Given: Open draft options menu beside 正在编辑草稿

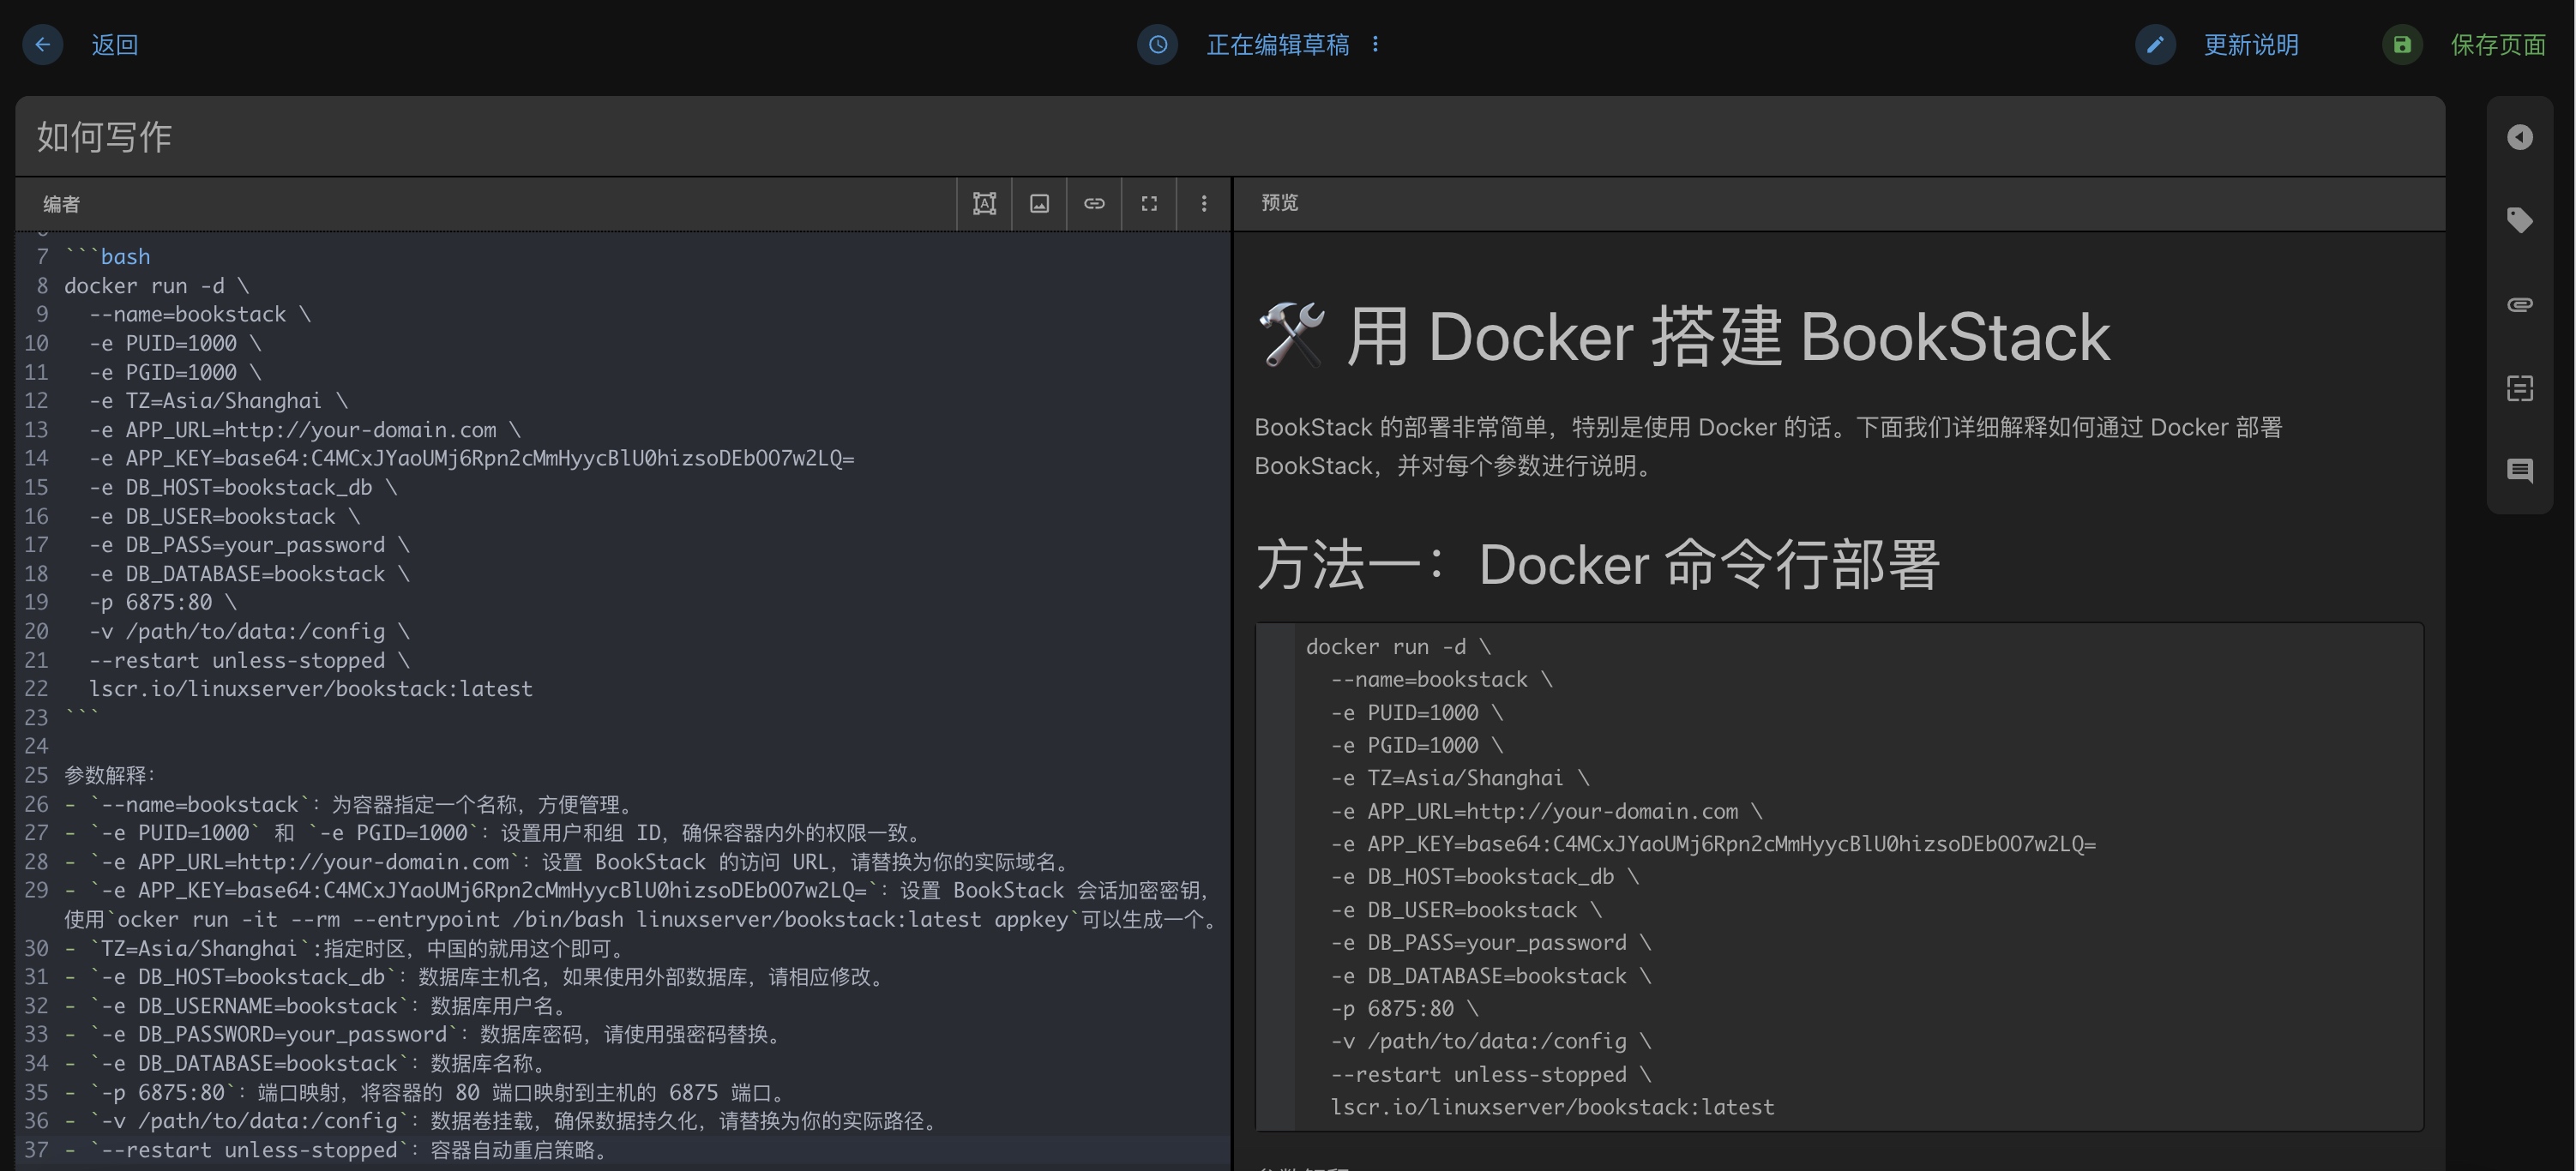Looking at the screenshot, I should 1376,45.
